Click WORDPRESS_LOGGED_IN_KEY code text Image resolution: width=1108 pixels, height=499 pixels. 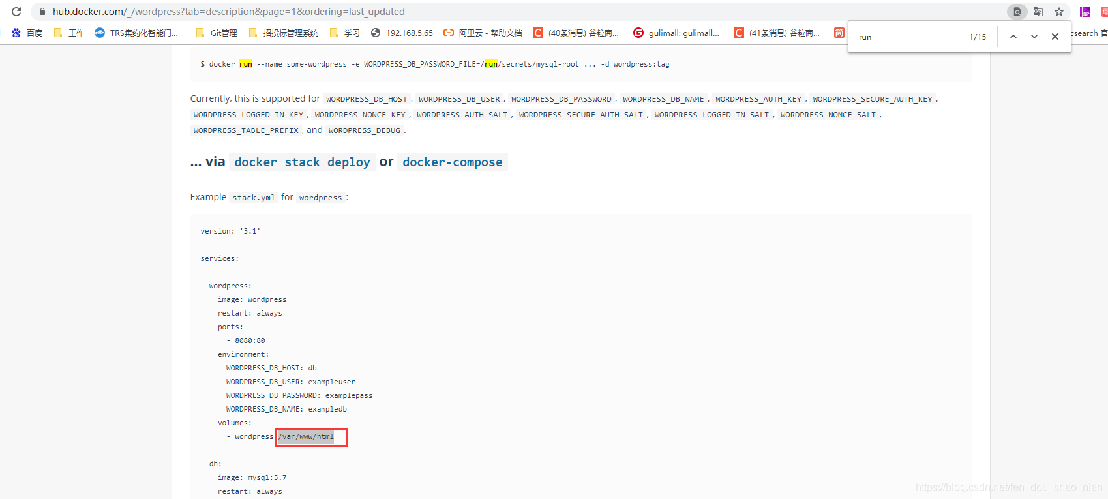(x=248, y=115)
